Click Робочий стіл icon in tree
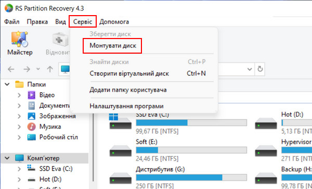The width and height of the screenshot is (312, 189). pyautogui.click(x=31, y=137)
